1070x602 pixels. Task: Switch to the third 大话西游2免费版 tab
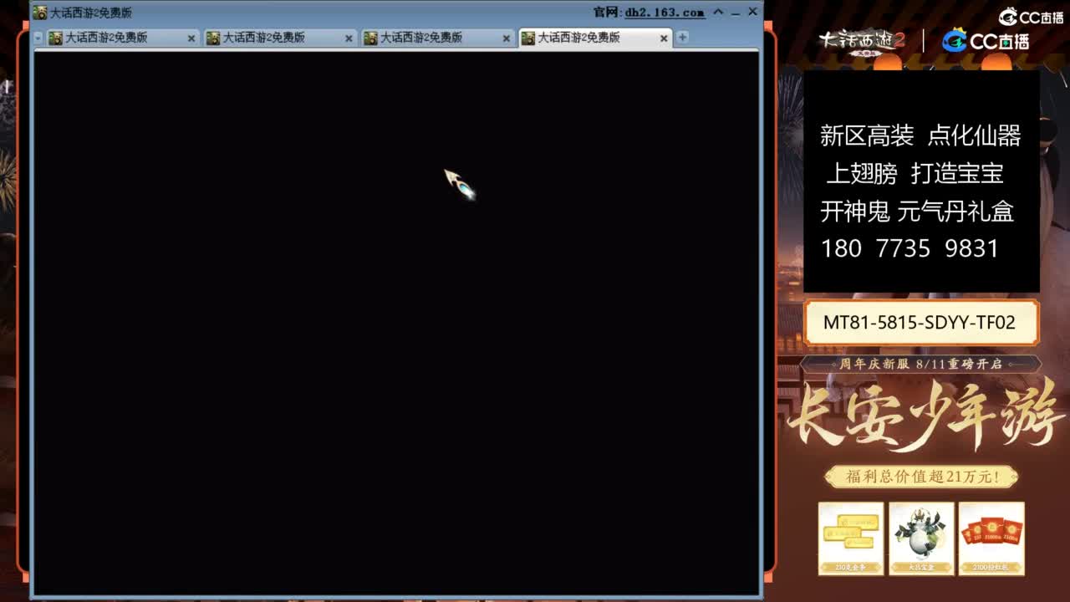point(436,38)
